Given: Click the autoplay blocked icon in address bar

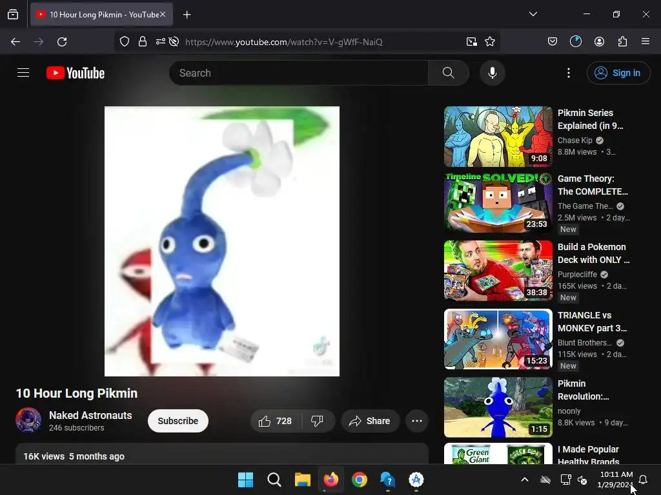Looking at the screenshot, I should click(x=174, y=42).
